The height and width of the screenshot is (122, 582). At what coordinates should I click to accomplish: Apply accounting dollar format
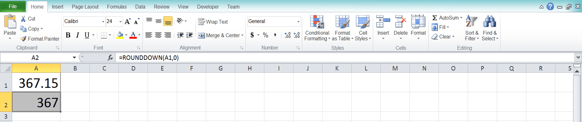[x=252, y=35]
